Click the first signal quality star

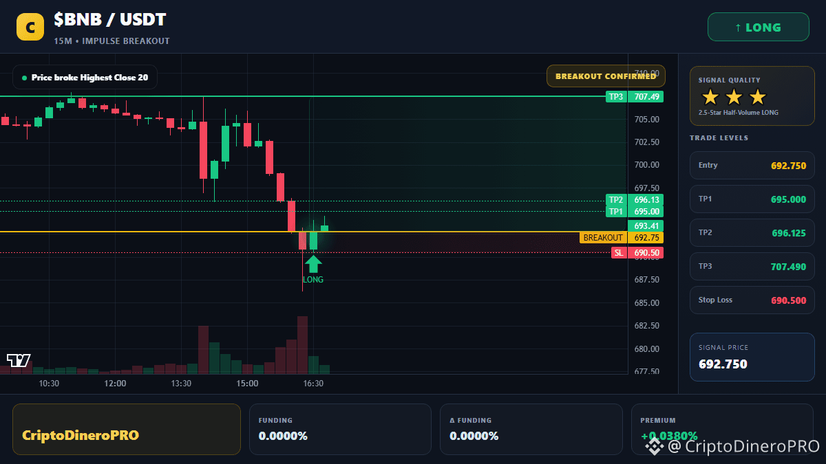pos(710,97)
